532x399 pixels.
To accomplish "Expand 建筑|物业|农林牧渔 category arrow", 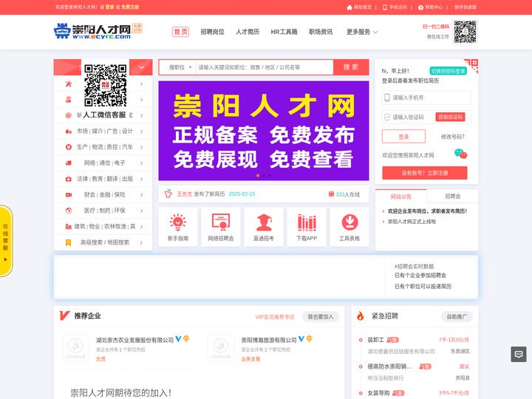I will pyautogui.click(x=141, y=226).
